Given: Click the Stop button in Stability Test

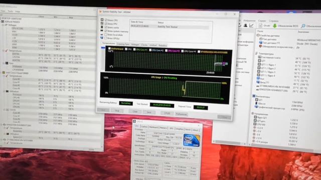Looking at the screenshot, I should click(117, 110).
